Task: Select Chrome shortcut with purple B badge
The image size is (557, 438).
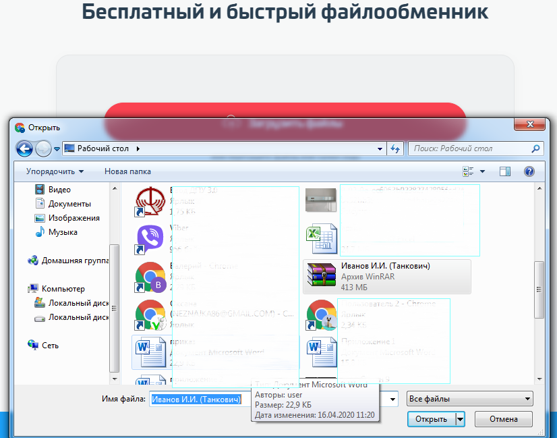Action: (150, 277)
